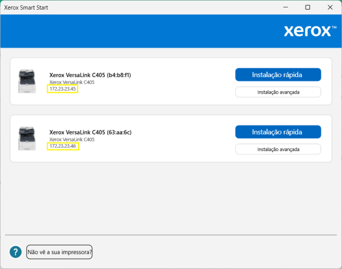Click model text above 172.23.23.46
Screen dimensions: 342x269
(72, 140)
